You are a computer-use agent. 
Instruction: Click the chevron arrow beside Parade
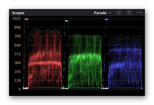coord(110,13)
